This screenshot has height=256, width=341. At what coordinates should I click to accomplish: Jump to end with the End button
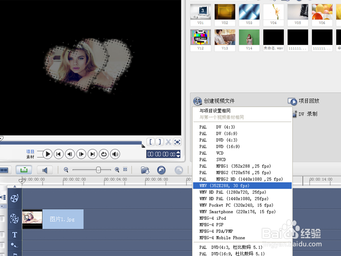(x=92, y=154)
